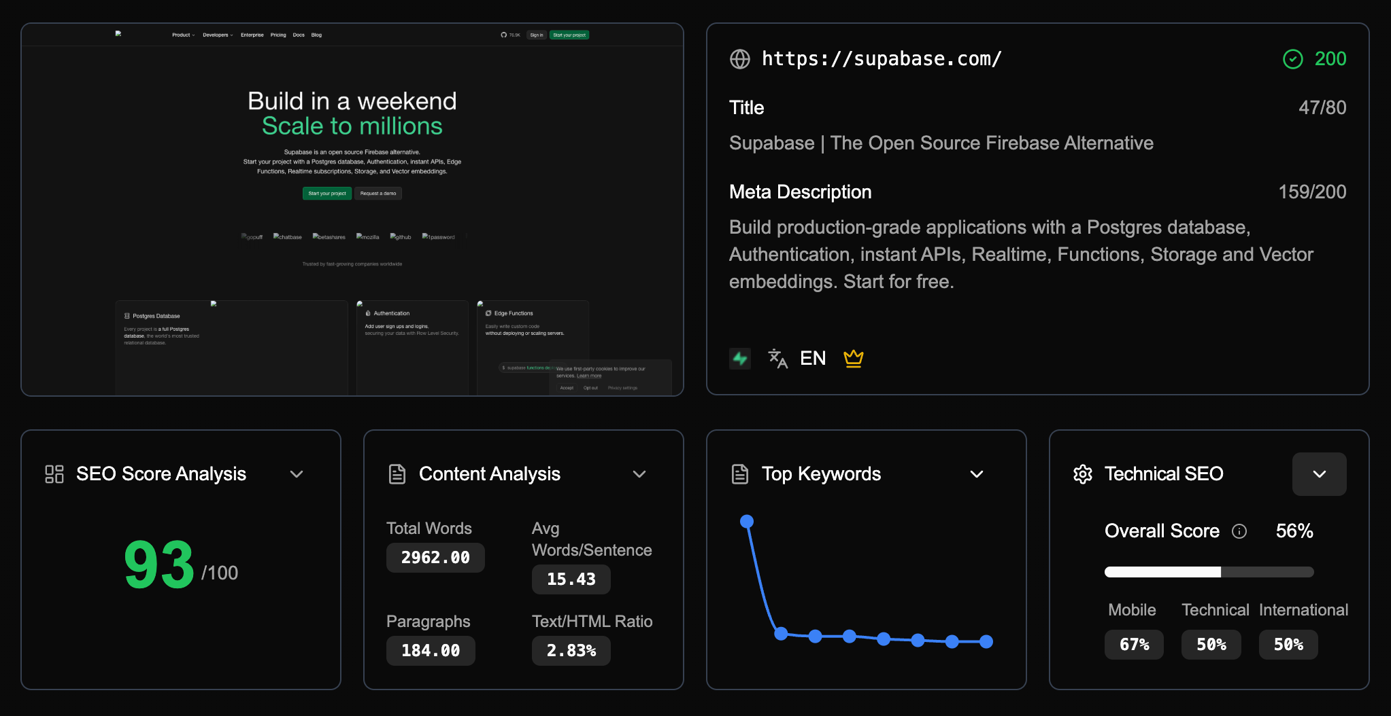
Task: Select Blog in preview navigation
Action: tap(316, 35)
